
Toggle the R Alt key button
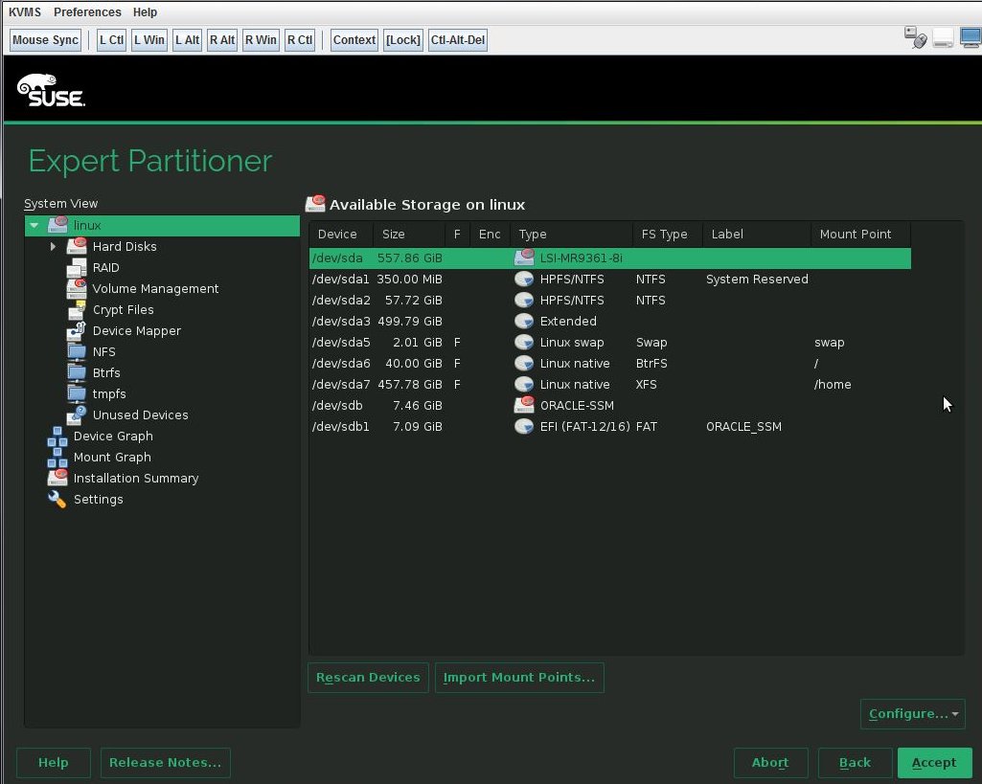221,39
